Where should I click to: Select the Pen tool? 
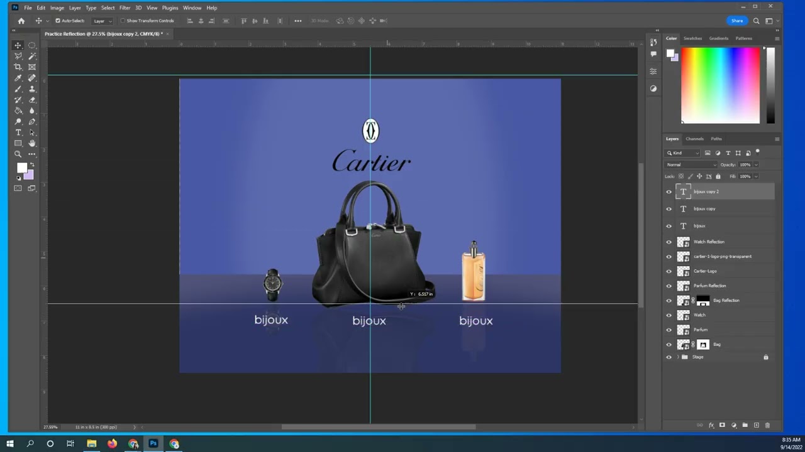pyautogui.click(x=32, y=122)
